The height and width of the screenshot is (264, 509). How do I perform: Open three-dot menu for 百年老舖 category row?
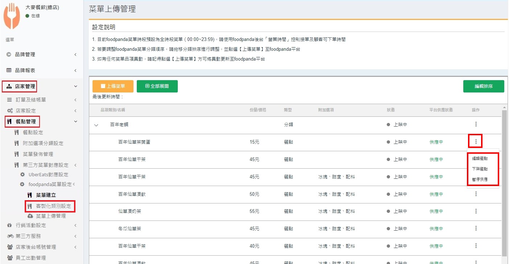click(x=476, y=124)
